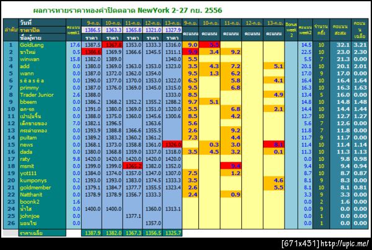The height and width of the screenshot is (250, 372).
Task: Click the Bonus week 2 column header
Action: 291,30
